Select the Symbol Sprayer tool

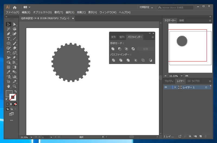[x=8, y=77]
